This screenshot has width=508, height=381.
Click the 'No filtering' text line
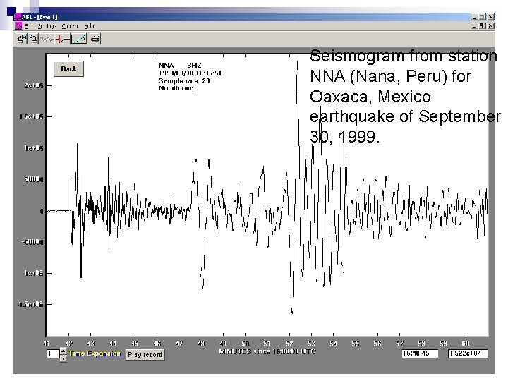click(x=176, y=88)
